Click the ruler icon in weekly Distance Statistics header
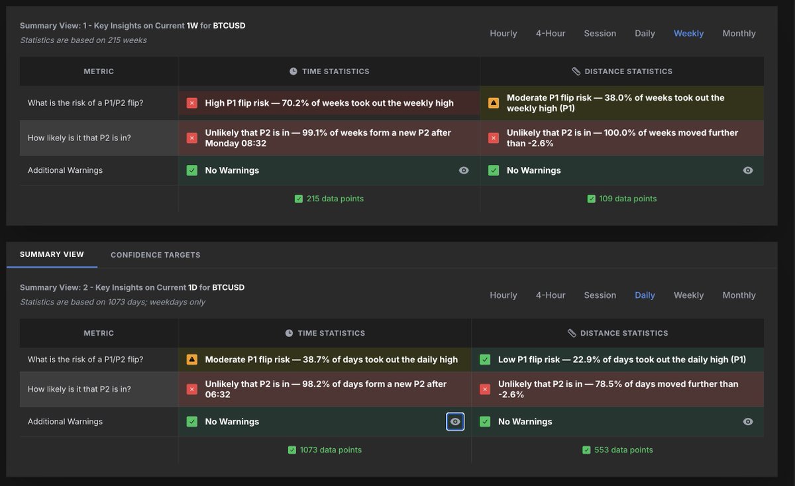795x486 pixels. [576, 71]
